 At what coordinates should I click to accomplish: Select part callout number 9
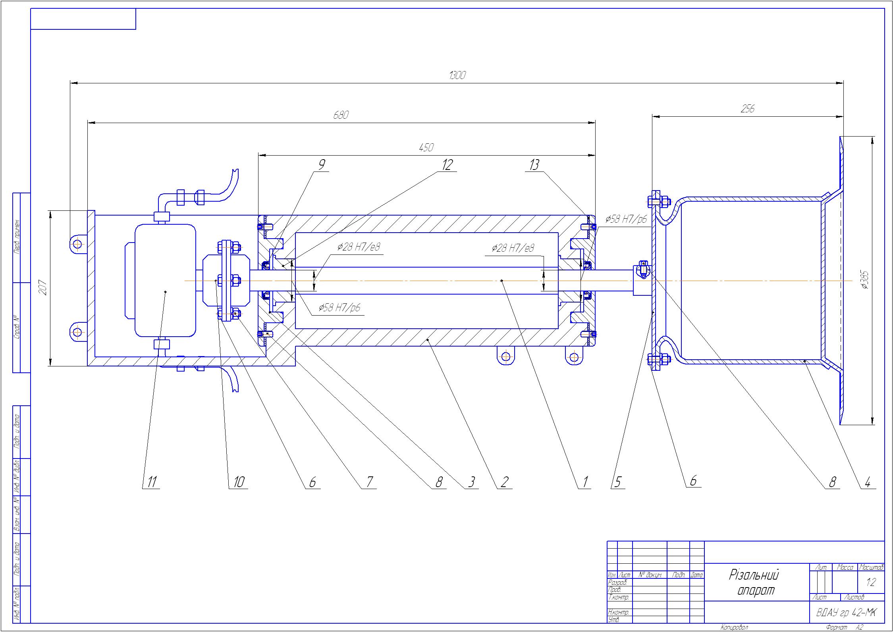(x=322, y=164)
